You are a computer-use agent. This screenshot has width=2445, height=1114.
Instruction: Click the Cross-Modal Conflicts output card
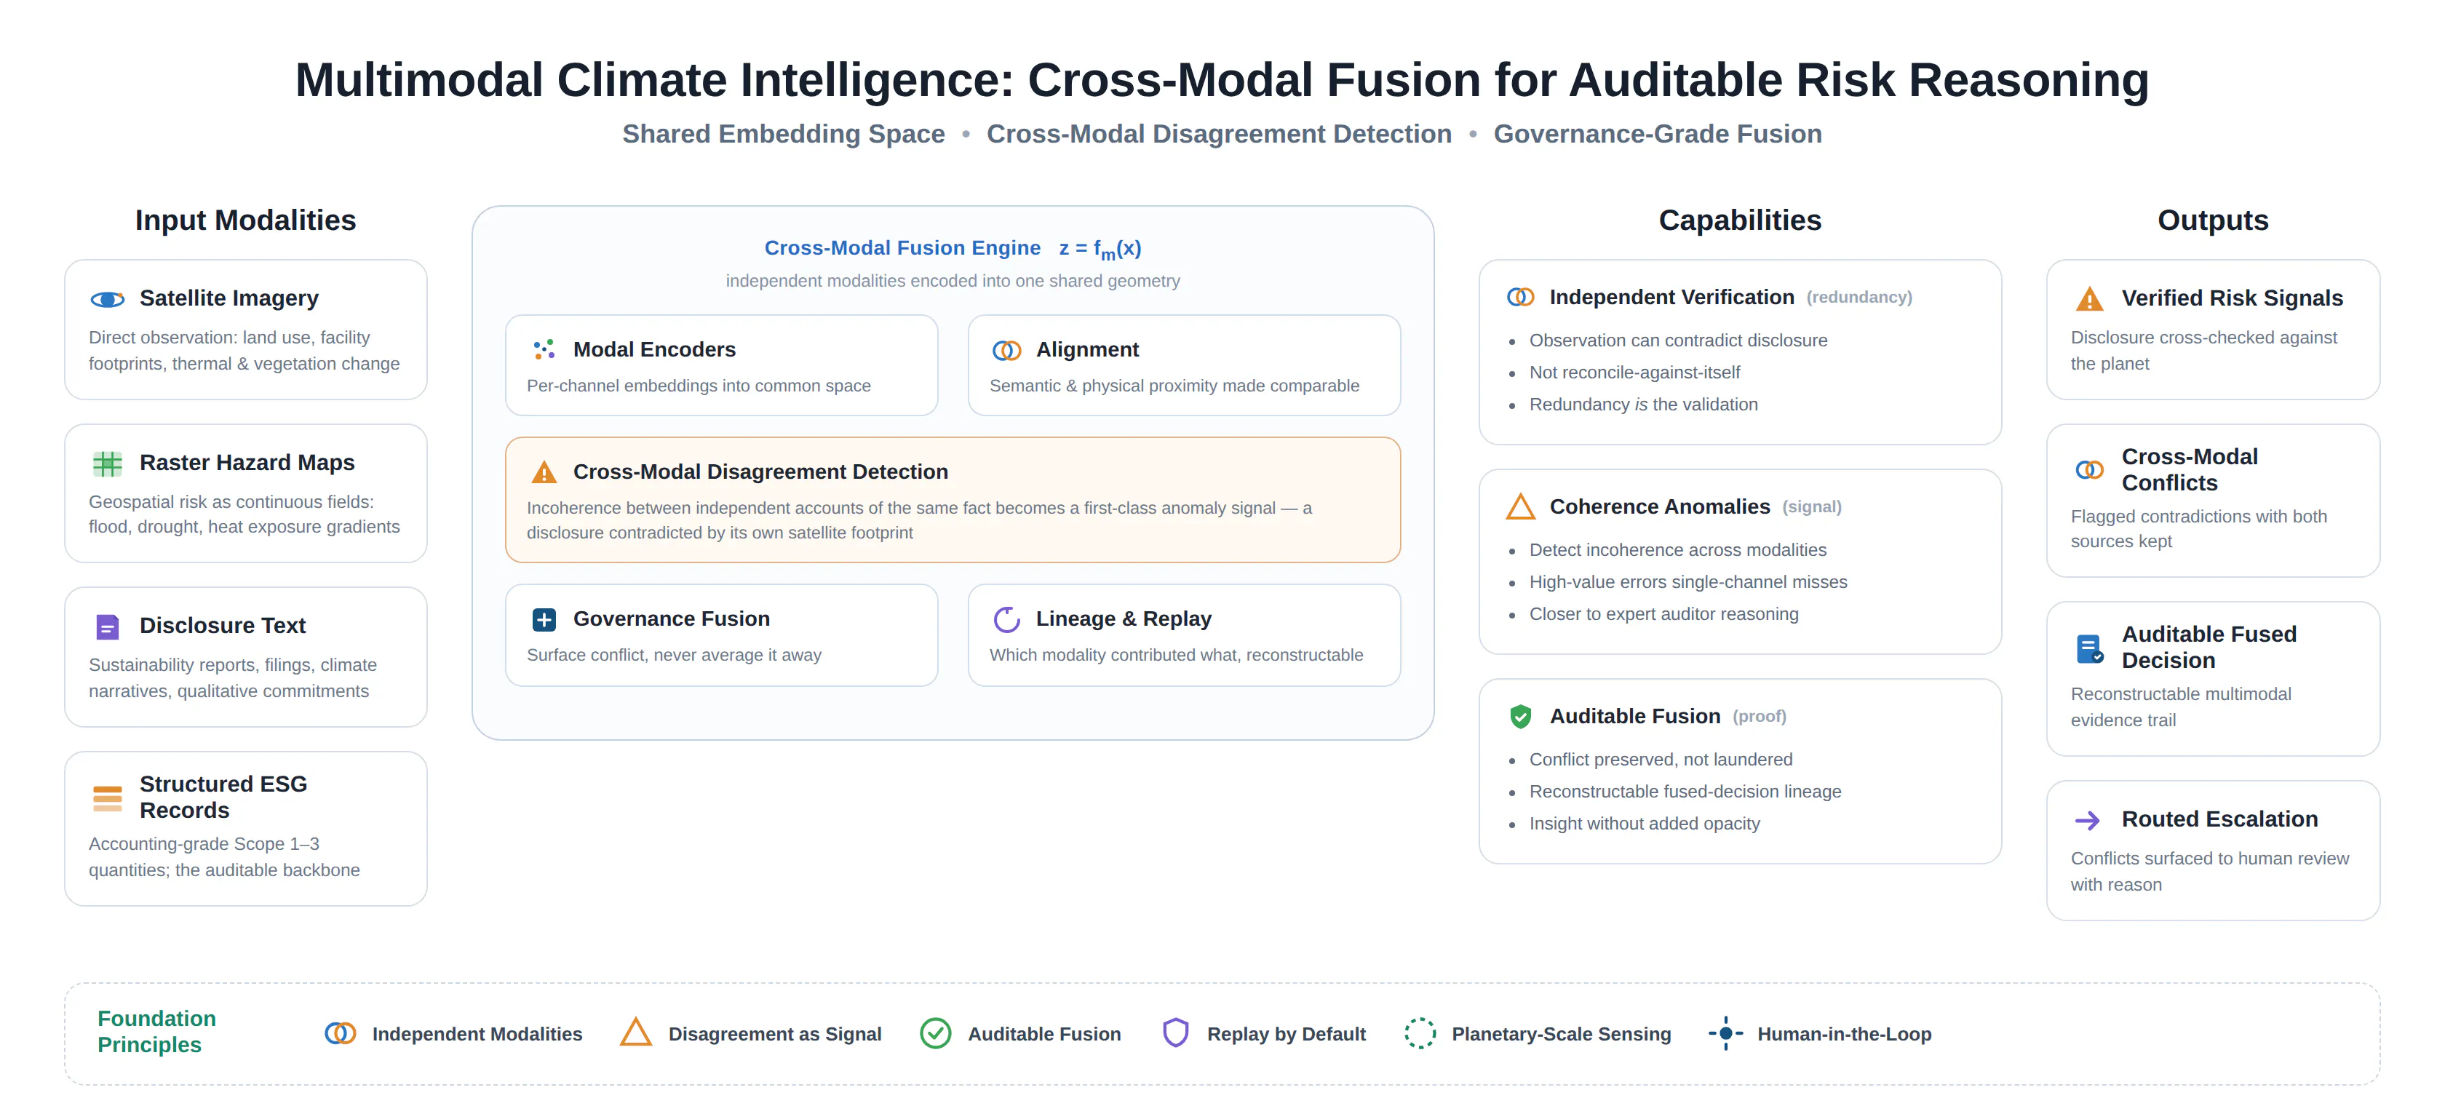2212,501
